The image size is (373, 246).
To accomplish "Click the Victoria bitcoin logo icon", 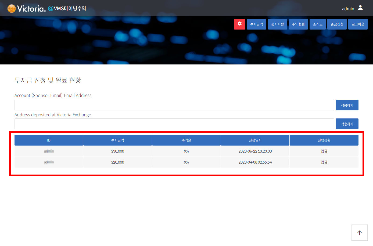I will coord(12,9).
